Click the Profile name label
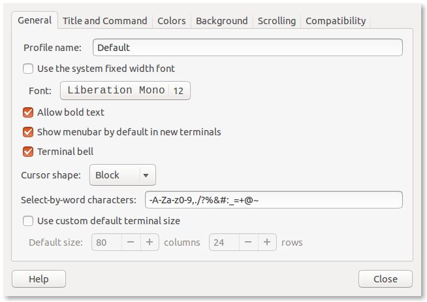Viewport: 427px width, 302px height. point(52,48)
